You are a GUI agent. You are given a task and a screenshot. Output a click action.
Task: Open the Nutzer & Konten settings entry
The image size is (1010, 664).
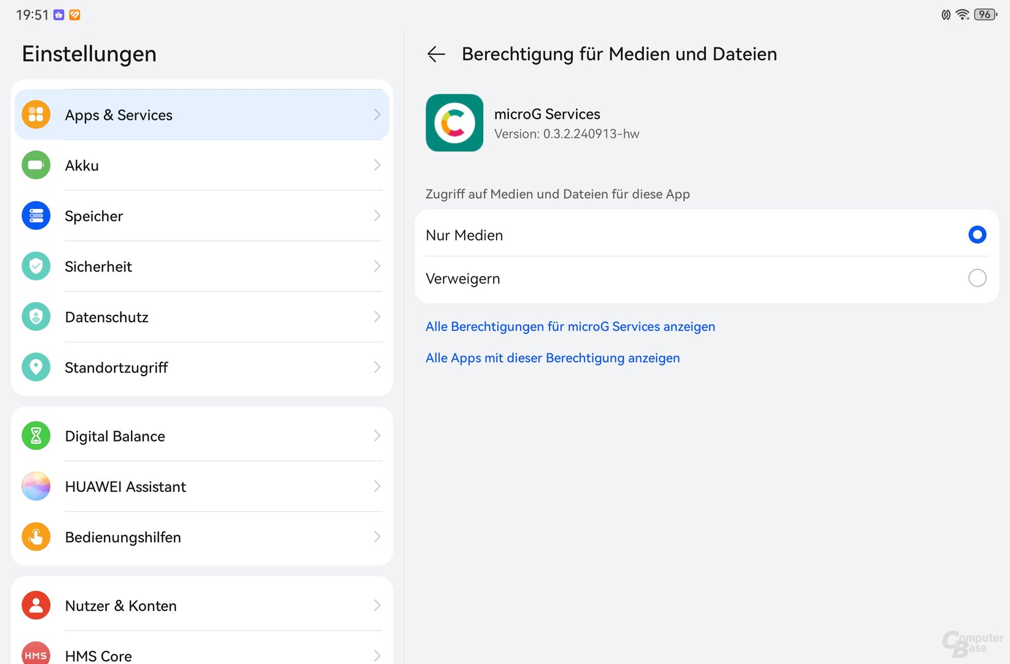(x=202, y=606)
